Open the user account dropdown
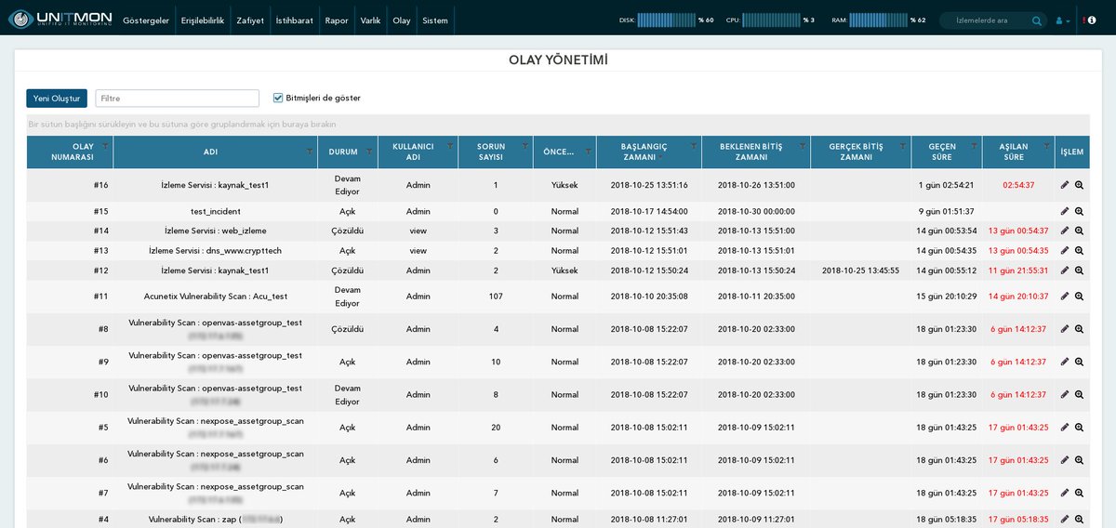Viewport: 1116px width, 528px height. click(1063, 20)
